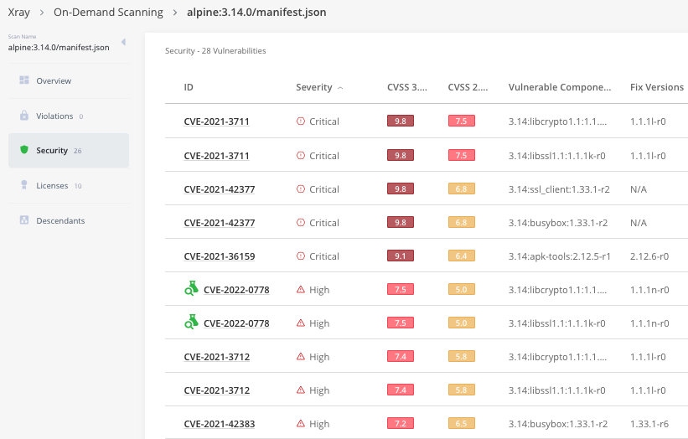Screen dimensions: 688x439
Task: Click the 9.1 CVSS score badge
Action: 400,256
